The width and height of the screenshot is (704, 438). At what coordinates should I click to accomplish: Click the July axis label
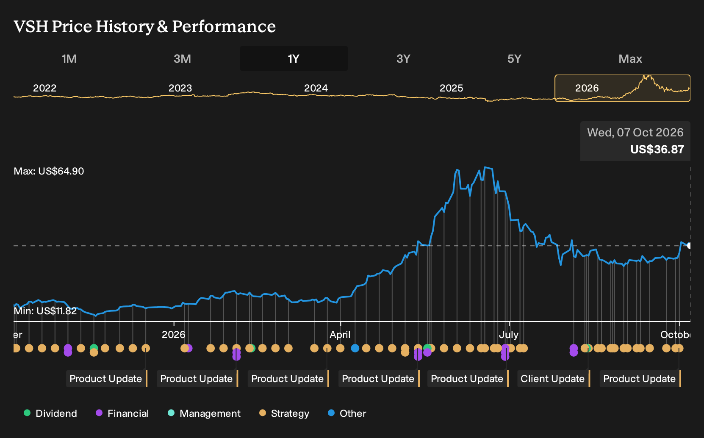pos(509,335)
